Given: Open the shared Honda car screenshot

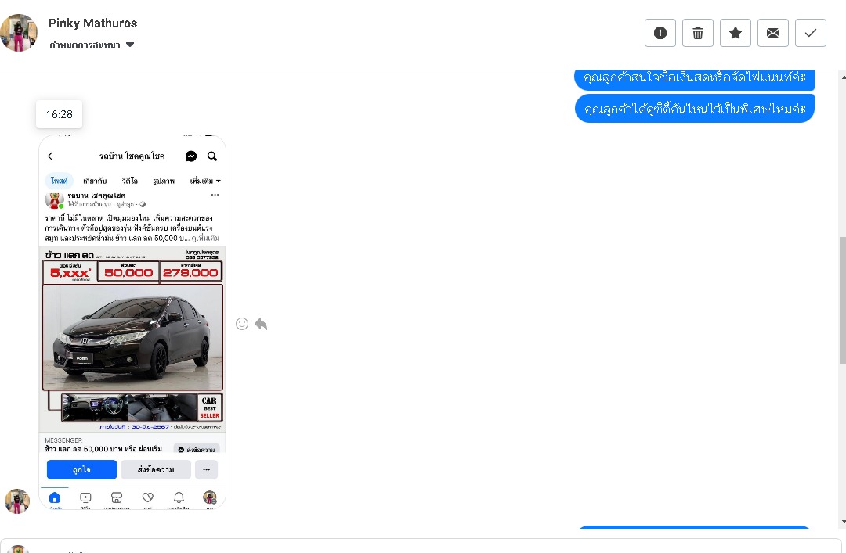Looking at the screenshot, I should click(x=132, y=322).
